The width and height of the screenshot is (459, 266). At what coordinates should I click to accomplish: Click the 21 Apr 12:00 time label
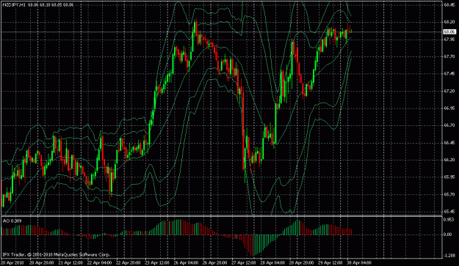pyautogui.click(x=71, y=263)
